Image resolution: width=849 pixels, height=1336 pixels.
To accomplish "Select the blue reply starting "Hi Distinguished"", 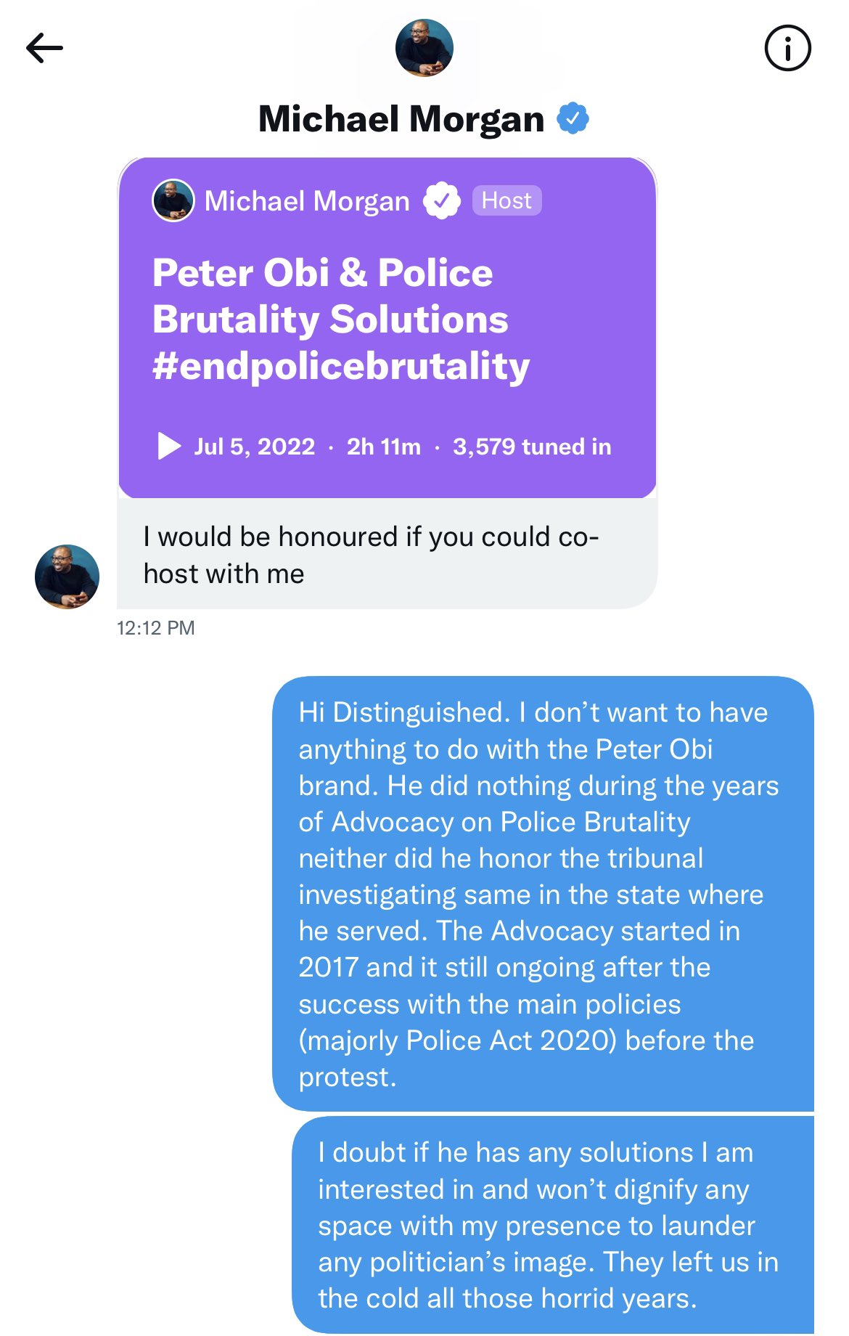I will tap(542, 894).
